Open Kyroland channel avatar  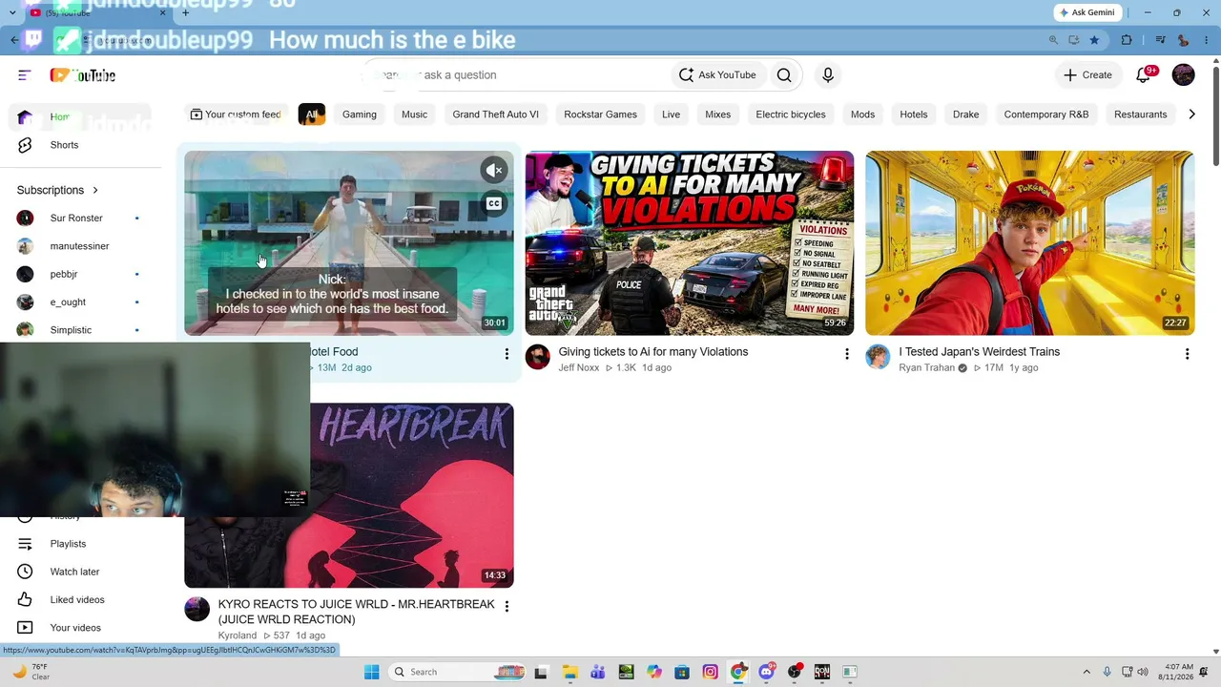(x=197, y=610)
